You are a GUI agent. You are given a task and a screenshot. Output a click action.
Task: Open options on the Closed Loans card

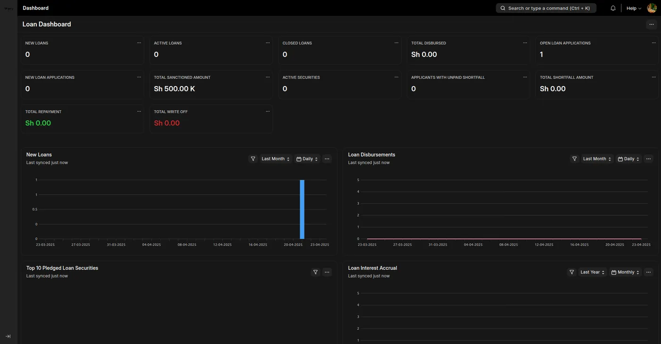coord(396,43)
